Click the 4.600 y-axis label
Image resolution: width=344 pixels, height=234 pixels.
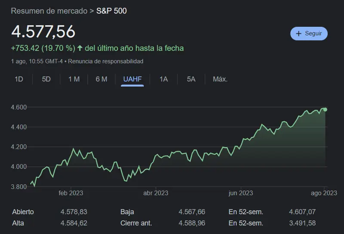coord(19,107)
